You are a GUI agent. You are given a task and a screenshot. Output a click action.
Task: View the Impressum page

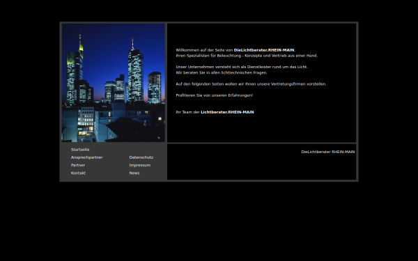140,165
